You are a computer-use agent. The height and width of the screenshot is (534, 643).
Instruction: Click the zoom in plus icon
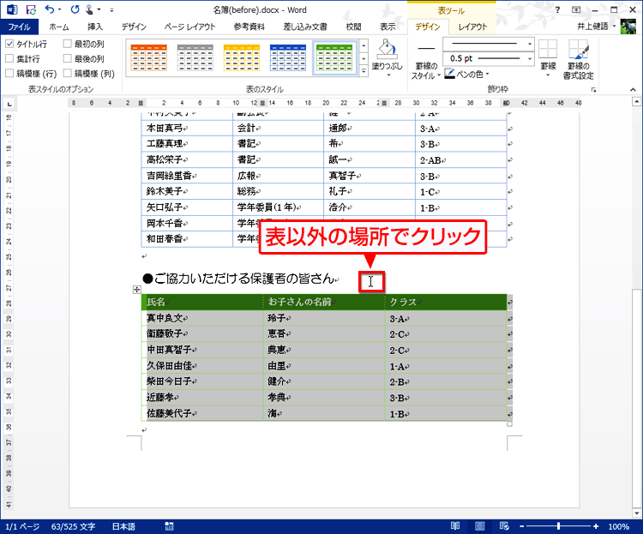pos(596,526)
